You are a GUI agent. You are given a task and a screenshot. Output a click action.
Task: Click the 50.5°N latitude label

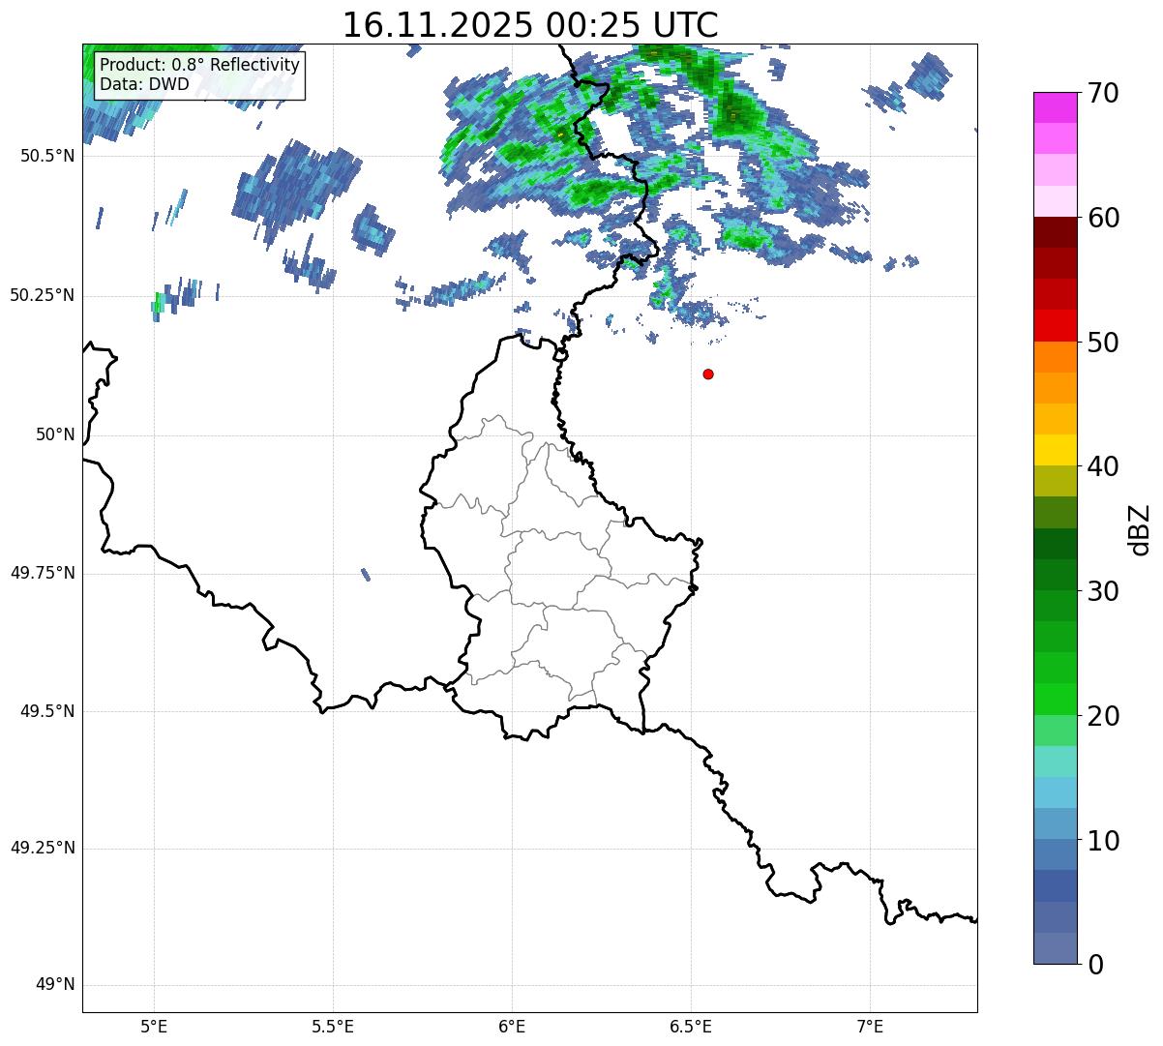tap(47, 156)
